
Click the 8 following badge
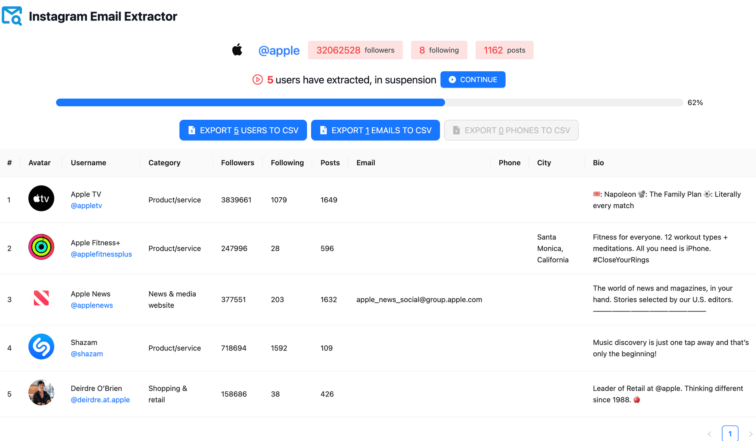tap(439, 50)
